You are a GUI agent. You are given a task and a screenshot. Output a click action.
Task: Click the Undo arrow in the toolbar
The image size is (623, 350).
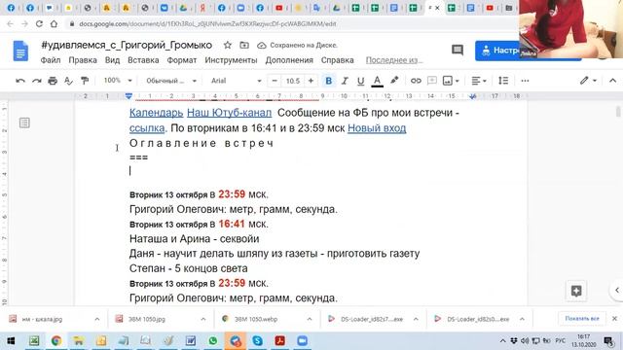20,81
